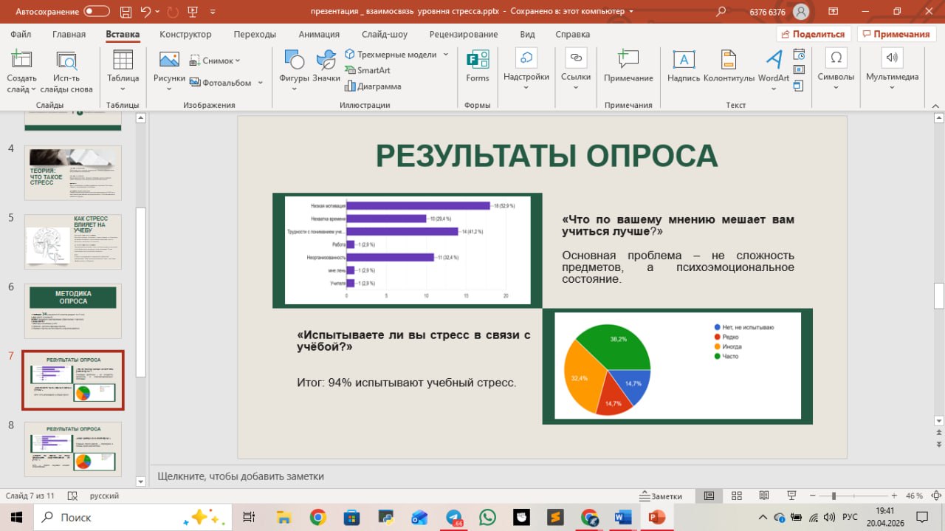The image size is (945, 531).
Task: Click the Примечания button at top right
Action: click(896, 34)
